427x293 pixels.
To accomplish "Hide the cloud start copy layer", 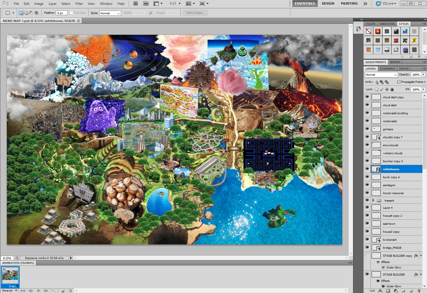I will [x=367, y=97].
